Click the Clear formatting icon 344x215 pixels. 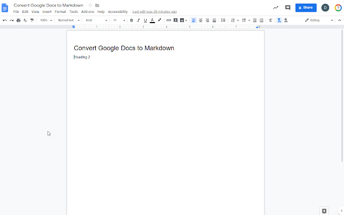coord(270,20)
